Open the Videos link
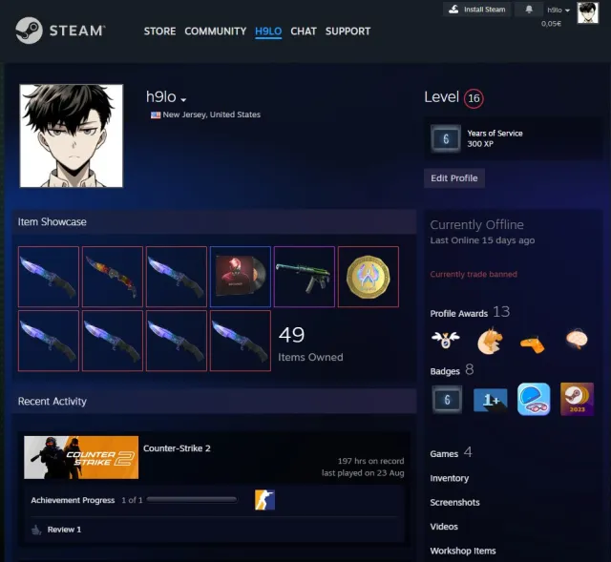This screenshot has width=611, height=562. click(x=444, y=526)
